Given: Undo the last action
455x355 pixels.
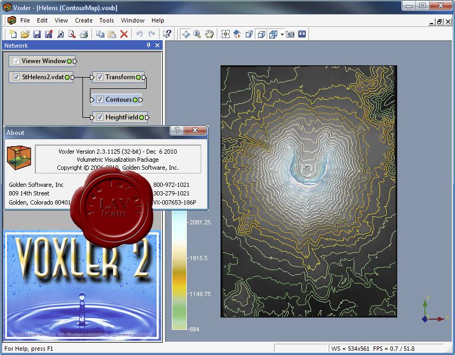Looking at the screenshot, I should [x=140, y=34].
